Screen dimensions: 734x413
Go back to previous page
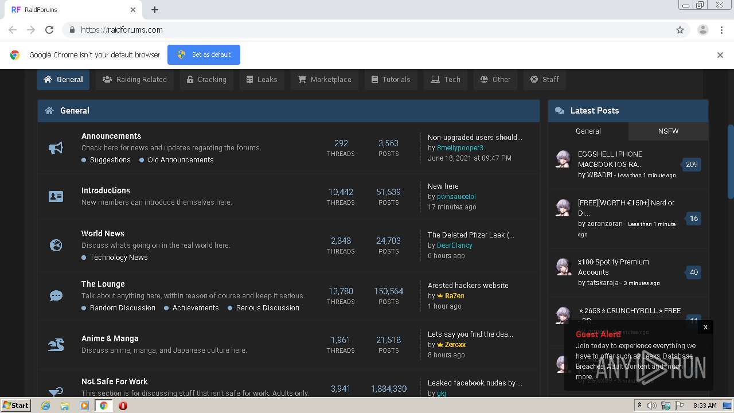13,30
